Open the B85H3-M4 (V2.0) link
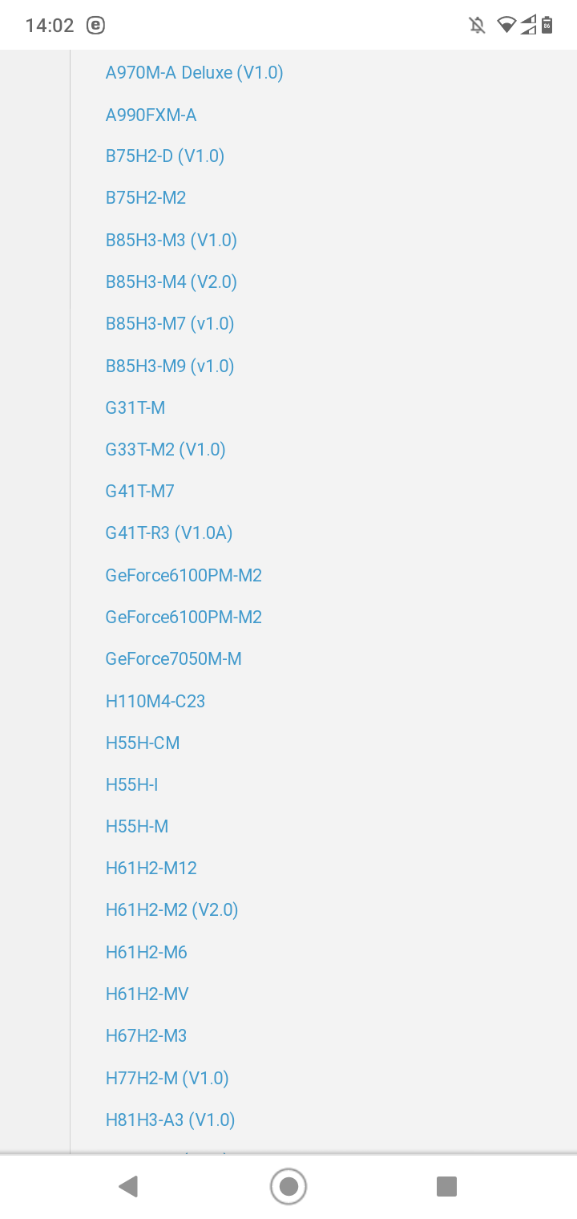The height and width of the screenshot is (1219, 577). click(x=171, y=281)
